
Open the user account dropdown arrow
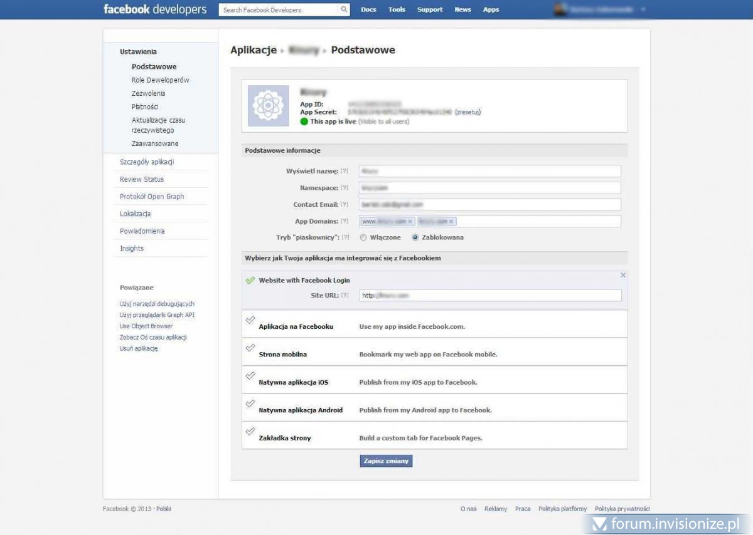click(x=643, y=10)
